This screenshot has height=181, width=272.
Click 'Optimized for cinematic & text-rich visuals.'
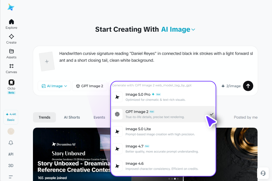(x=155, y=100)
